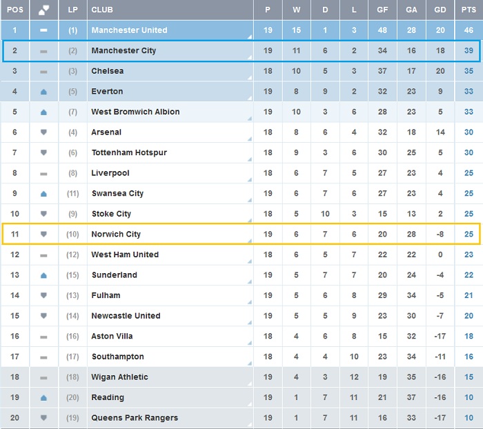This screenshot has width=483, height=429.
Task: Expand the Chelsea row corner triangle
Action: pyautogui.click(x=250, y=78)
